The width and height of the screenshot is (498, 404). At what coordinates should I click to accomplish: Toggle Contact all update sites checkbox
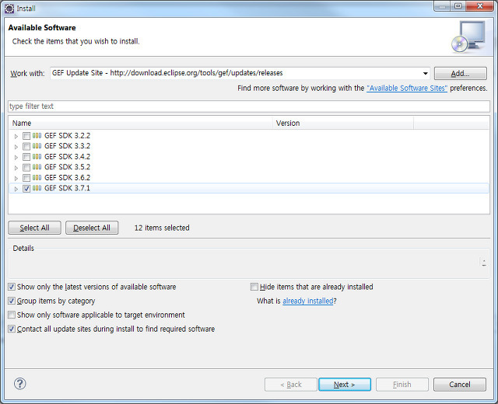[12, 329]
